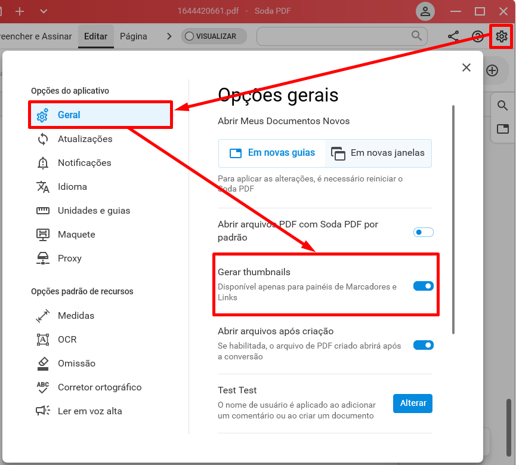Click the circled plus icon on right panel
This screenshot has width=516, height=465.
pyautogui.click(x=492, y=70)
